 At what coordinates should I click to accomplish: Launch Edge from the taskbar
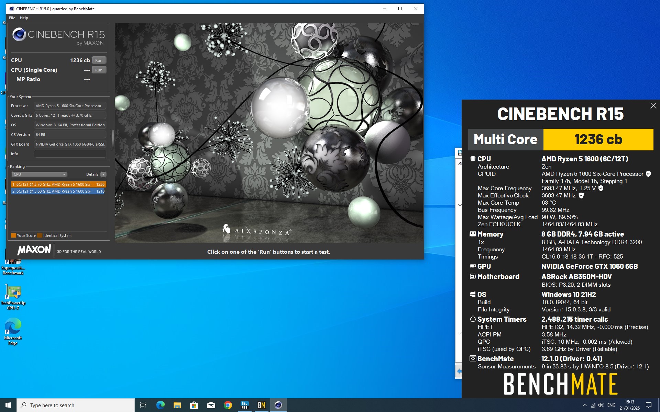tap(161, 405)
